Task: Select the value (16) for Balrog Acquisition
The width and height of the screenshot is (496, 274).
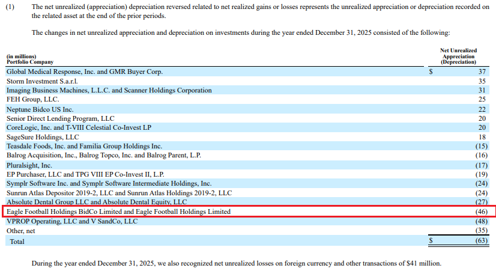Action: [482, 156]
